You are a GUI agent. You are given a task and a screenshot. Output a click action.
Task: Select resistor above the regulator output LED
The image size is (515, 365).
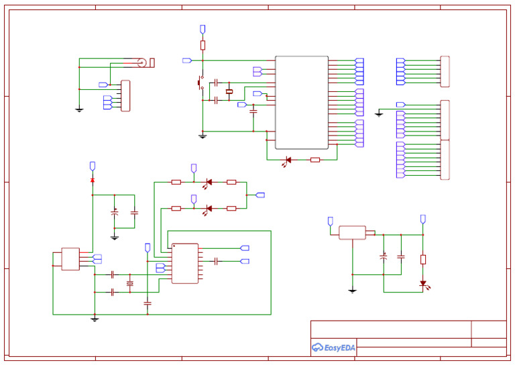(423, 260)
